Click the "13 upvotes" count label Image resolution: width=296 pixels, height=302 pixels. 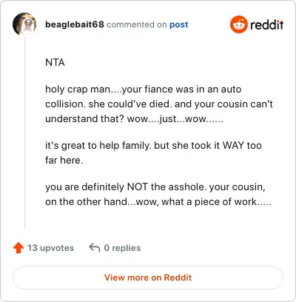point(50,248)
